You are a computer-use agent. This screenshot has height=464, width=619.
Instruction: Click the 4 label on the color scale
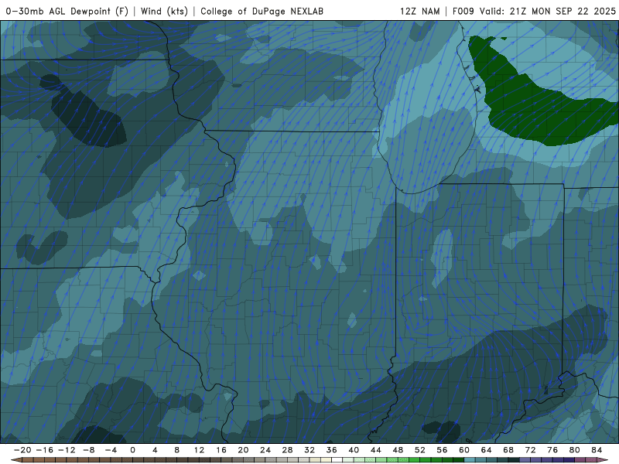point(155,450)
